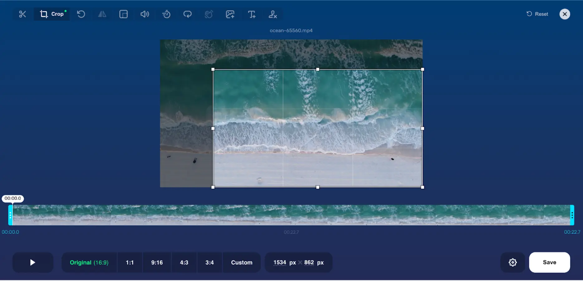Switch to 9:16 vertical aspect ratio
The width and height of the screenshot is (583, 281).
coord(157,262)
